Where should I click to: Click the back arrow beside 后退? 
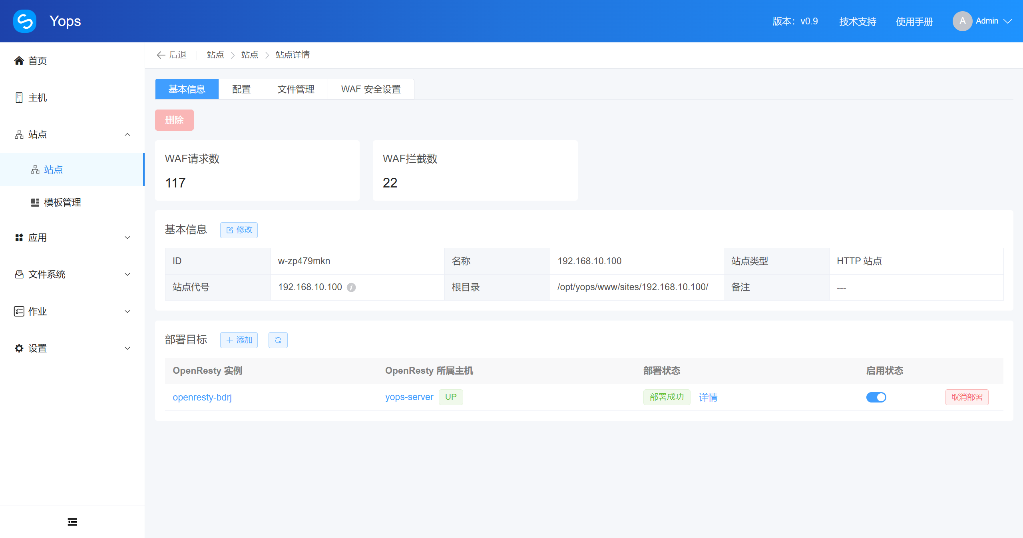click(161, 55)
